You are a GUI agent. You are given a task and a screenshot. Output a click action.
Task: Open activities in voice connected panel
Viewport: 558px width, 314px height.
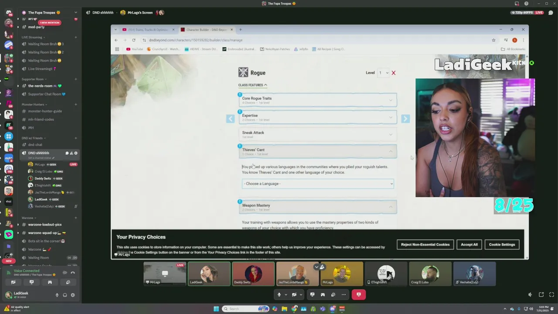point(50,282)
